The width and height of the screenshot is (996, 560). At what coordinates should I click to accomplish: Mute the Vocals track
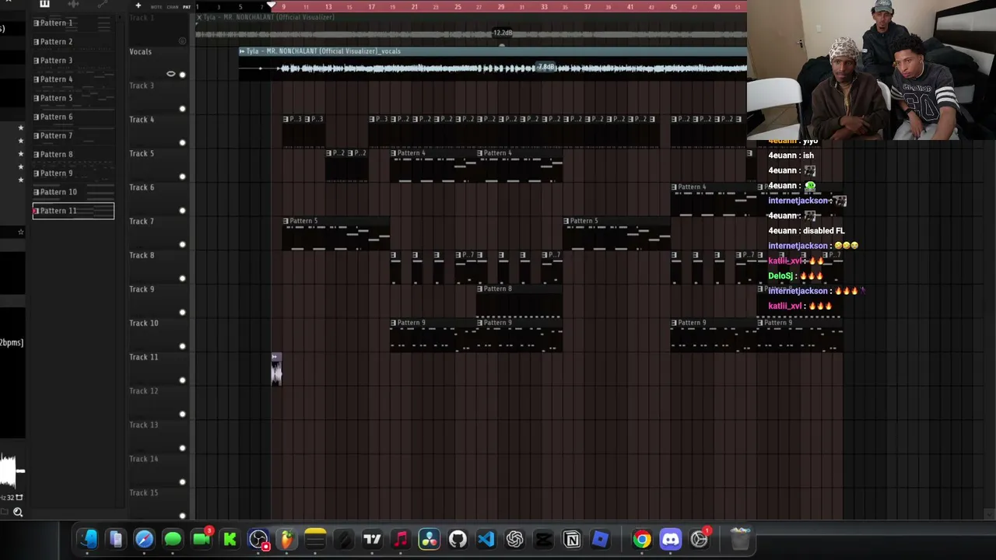coord(182,75)
